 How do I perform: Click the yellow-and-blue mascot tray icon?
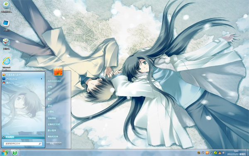click(x=199, y=153)
